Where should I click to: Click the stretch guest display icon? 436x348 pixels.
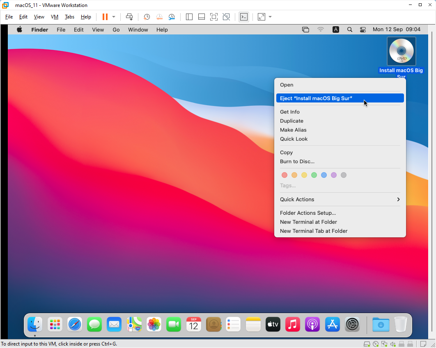[x=262, y=17]
